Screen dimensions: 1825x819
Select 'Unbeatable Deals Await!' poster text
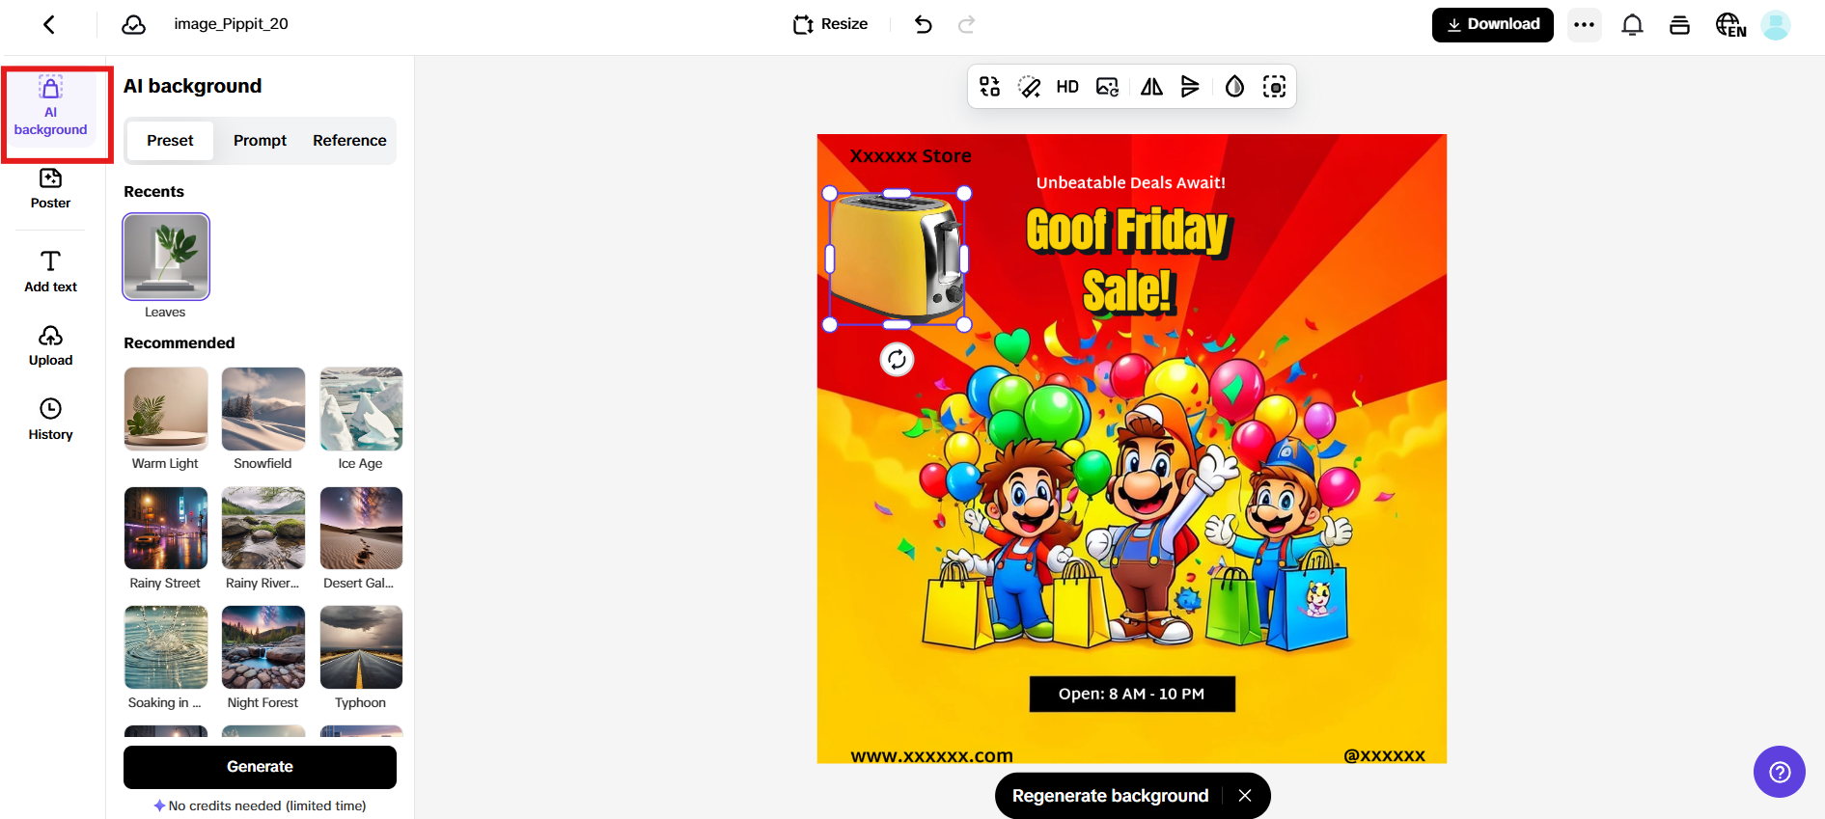[1130, 183]
